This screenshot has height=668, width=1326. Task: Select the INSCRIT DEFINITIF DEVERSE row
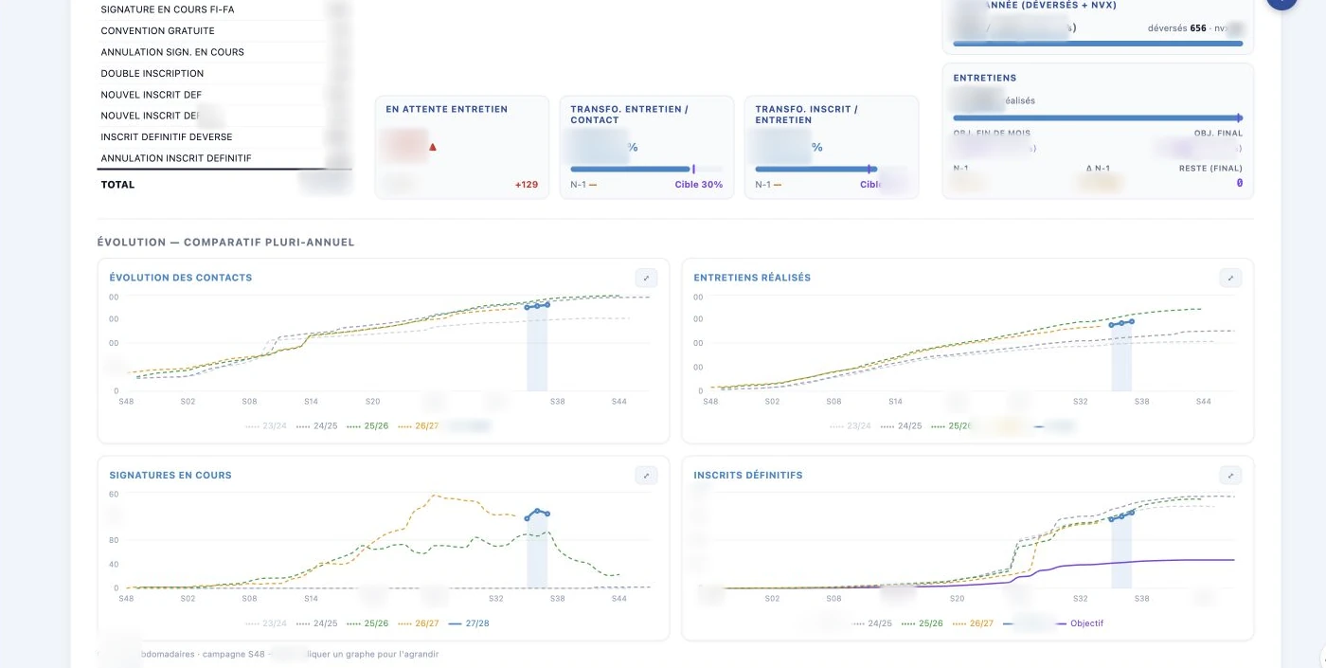(x=224, y=136)
